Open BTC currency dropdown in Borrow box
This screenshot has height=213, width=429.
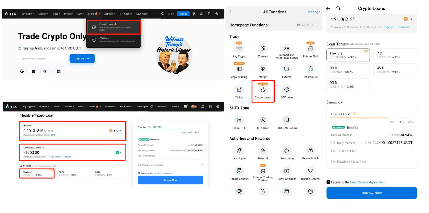(115, 131)
